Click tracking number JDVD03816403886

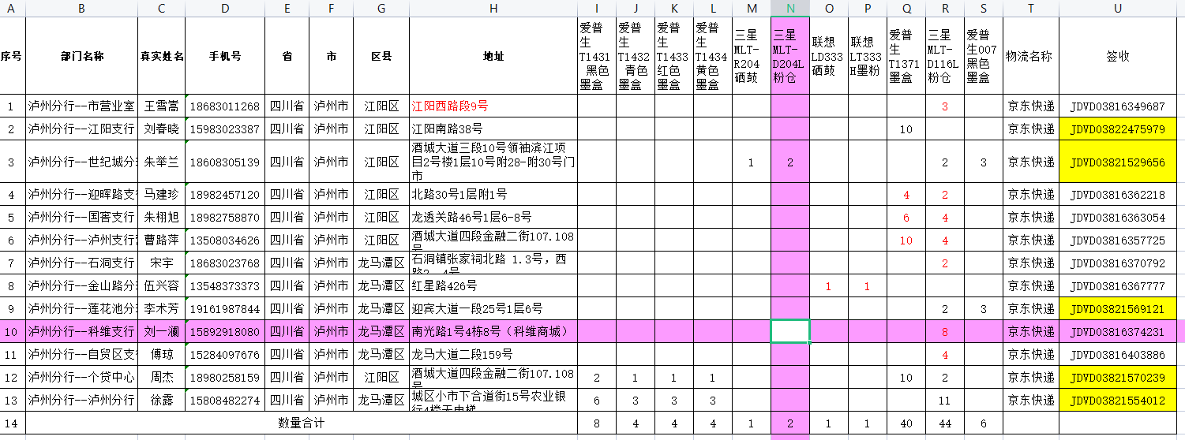tap(1118, 354)
